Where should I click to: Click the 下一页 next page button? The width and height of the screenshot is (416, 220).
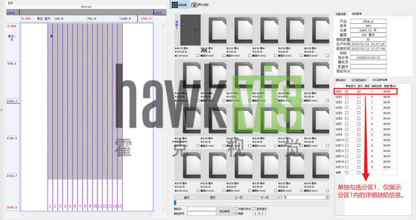tap(264, 197)
